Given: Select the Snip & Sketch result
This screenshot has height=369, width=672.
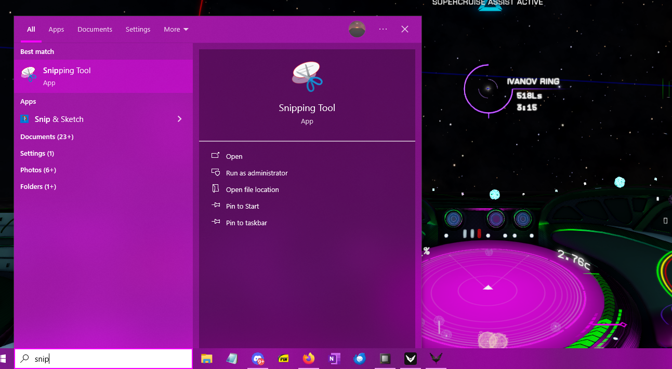Looking at the screenshot, I should [103, 119].
